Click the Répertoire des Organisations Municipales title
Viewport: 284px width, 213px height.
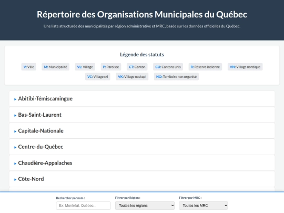[x=142, y=14]
